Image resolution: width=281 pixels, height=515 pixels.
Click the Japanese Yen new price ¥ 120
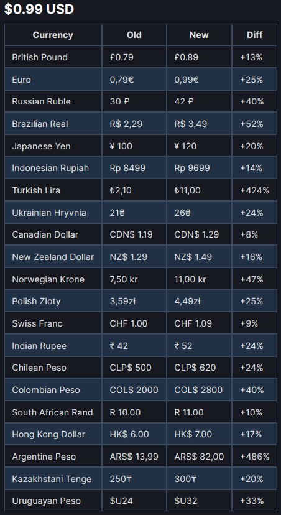(185, 146)
